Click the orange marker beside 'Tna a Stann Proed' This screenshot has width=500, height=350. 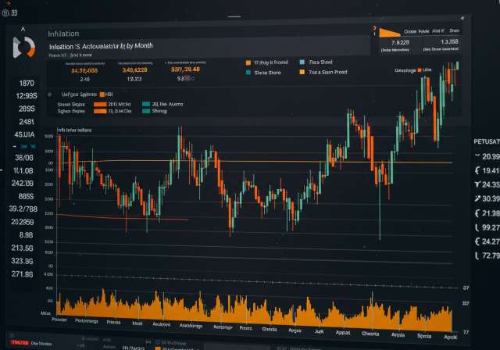(x=302, y=72)
